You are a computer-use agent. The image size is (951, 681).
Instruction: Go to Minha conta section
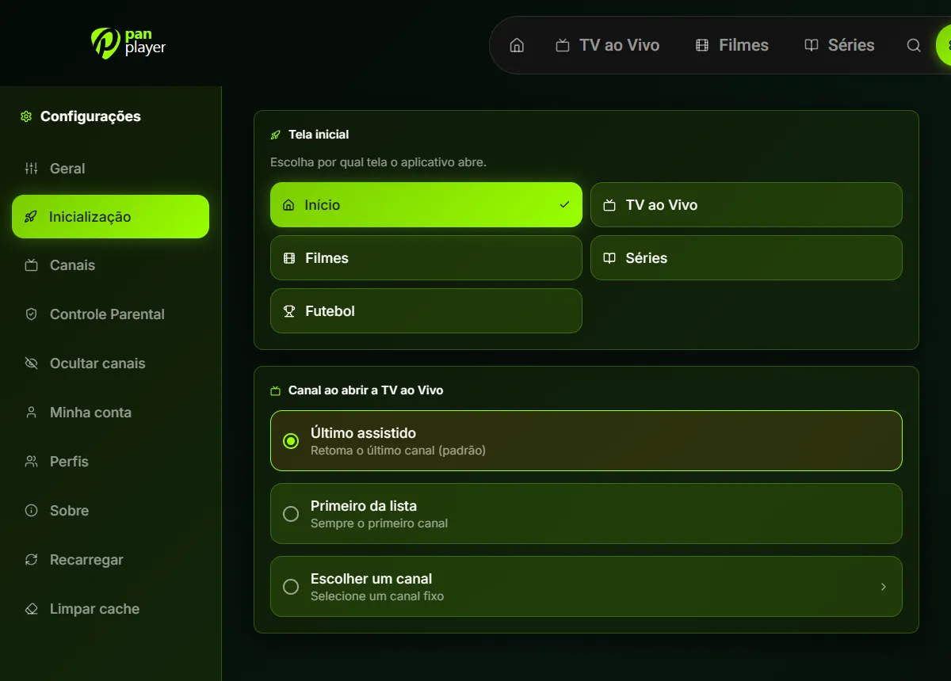pos(110,413)
